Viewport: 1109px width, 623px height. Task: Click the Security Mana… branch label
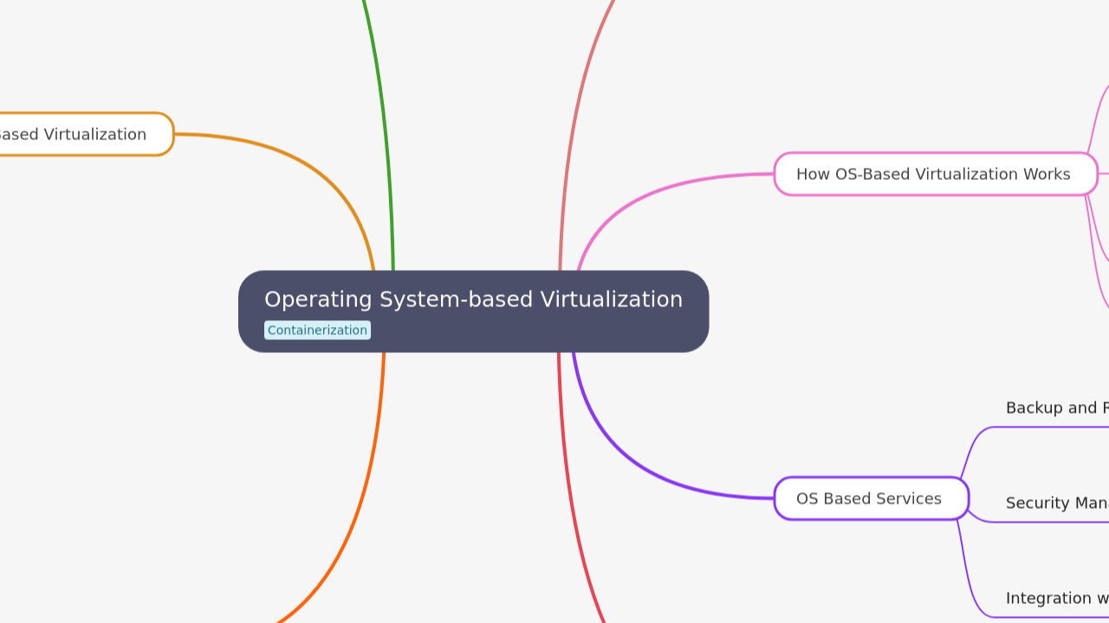tap(1057, 503)
